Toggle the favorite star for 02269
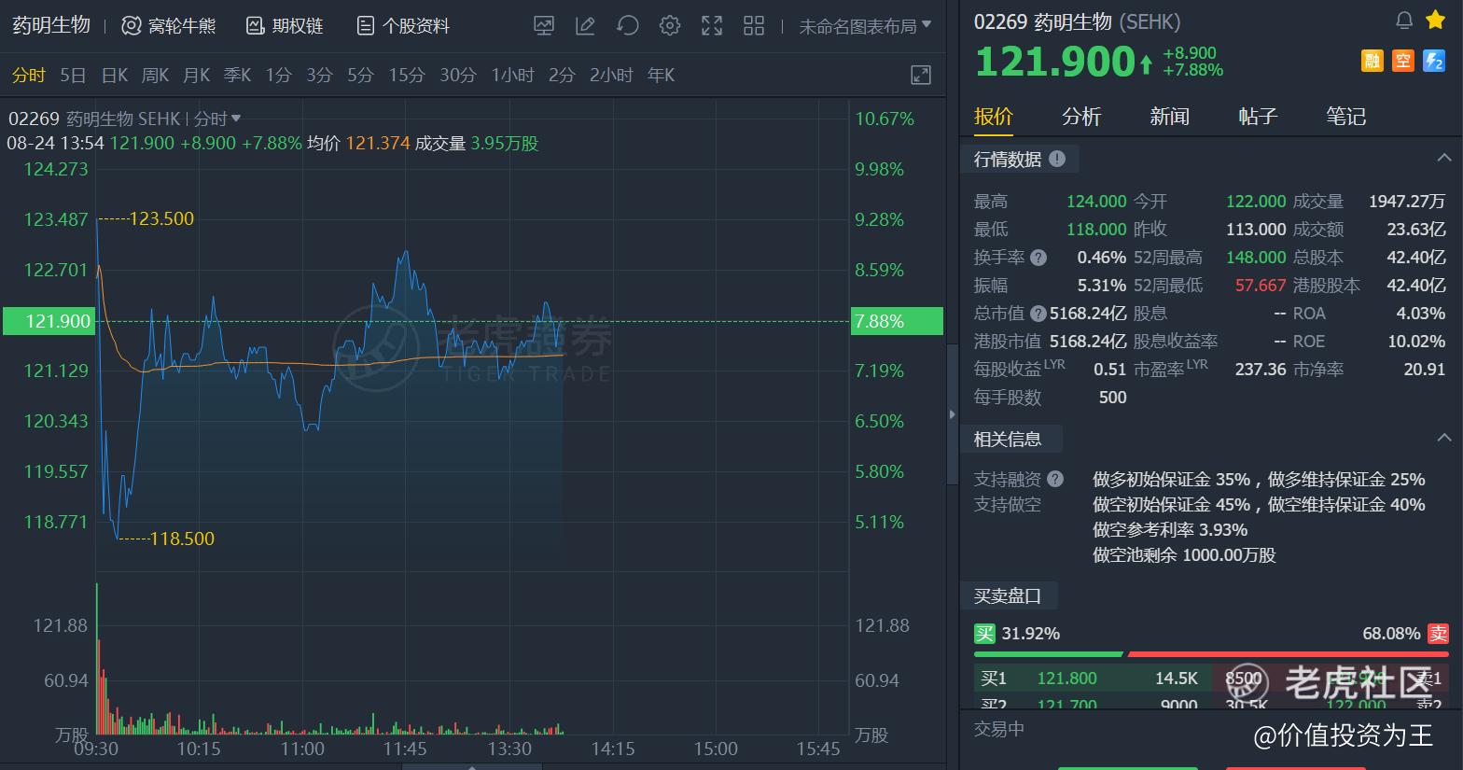Screen dimensions: 1463x770 pyautogui.click(x=1435, y=20)
